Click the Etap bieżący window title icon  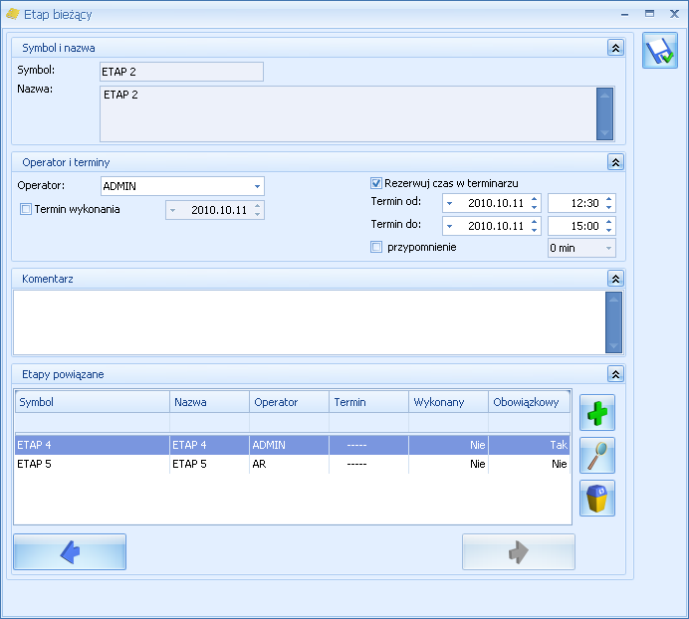13,14
